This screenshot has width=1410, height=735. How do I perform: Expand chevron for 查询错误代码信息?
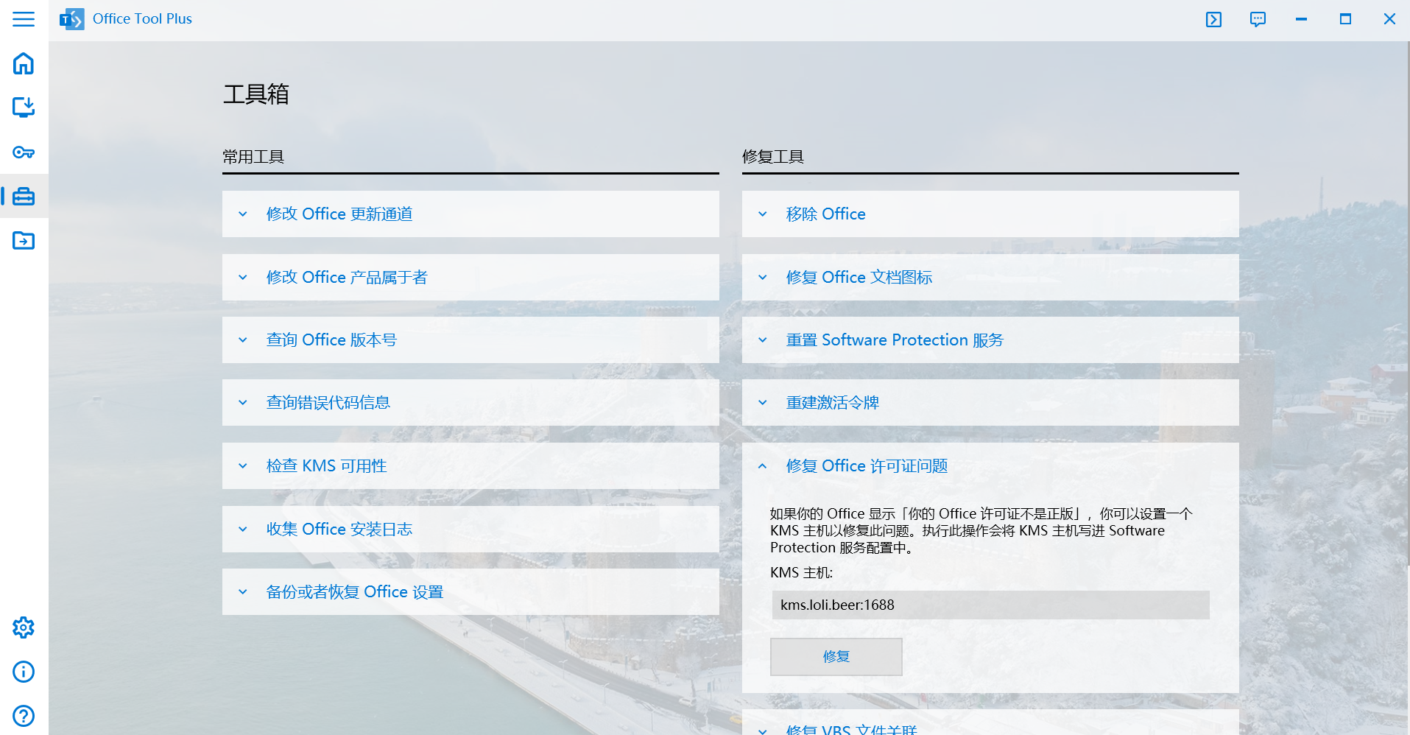[243, 403]
